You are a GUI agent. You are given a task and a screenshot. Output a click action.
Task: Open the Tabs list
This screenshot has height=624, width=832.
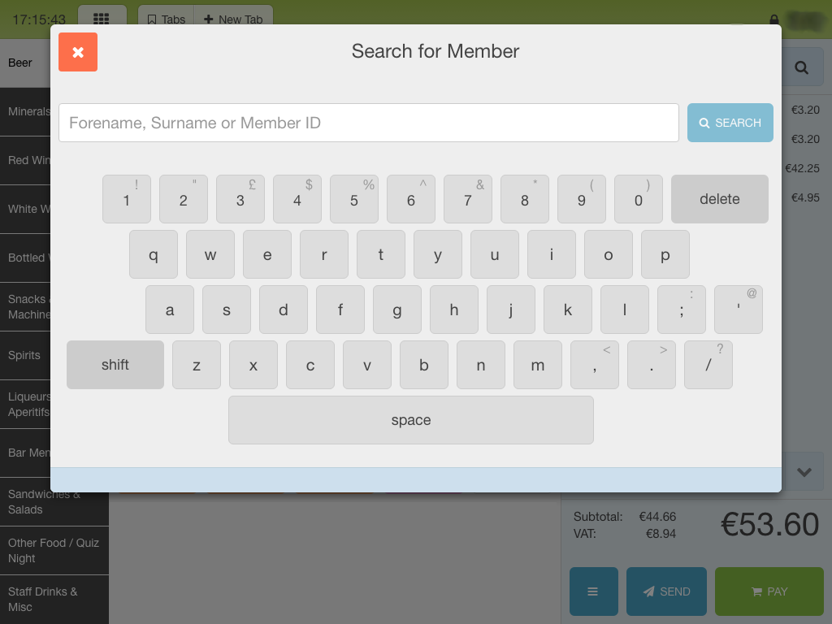(166, 19)
